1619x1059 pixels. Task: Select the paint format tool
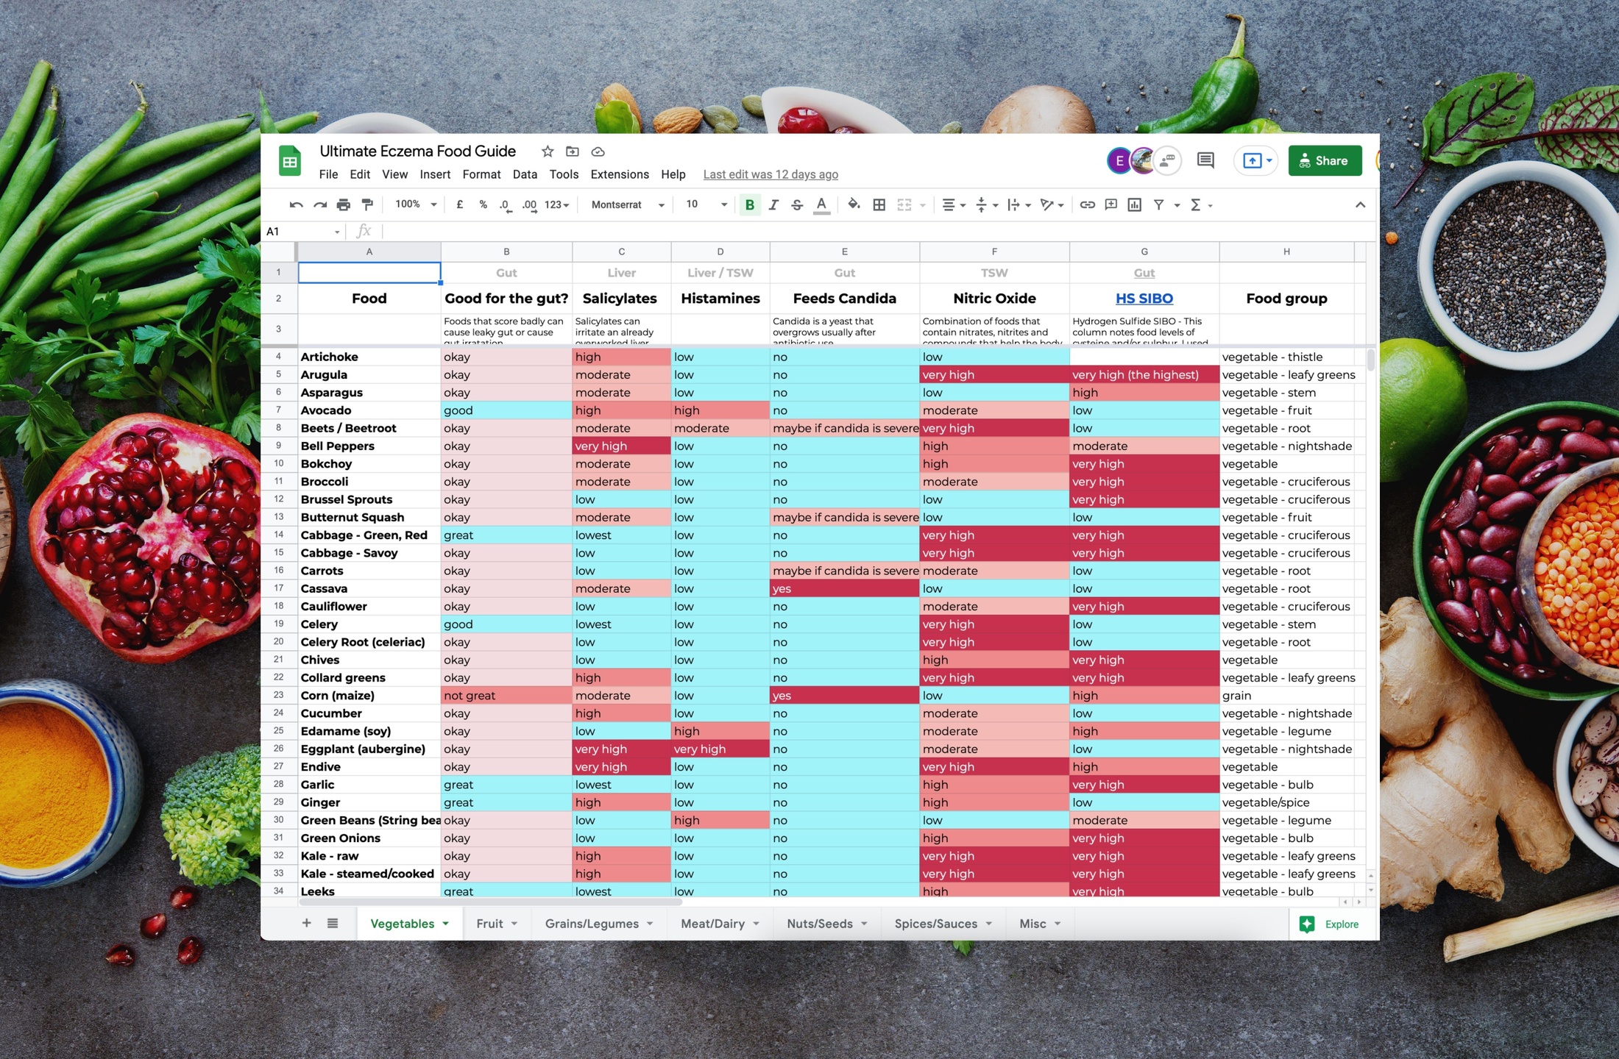(366, 205)
